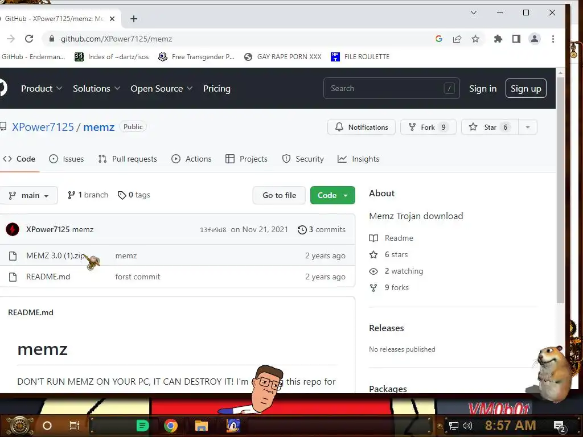Open the Releases heading link

(x=387, y=328)
